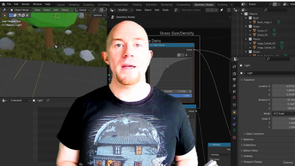Toggle the invert selection mode icon
This screenshot has height=166, width=295.
(x=23, y=15)
